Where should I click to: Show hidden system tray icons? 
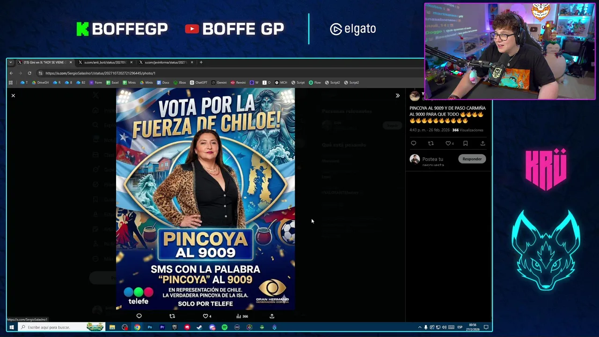[419, 327]
